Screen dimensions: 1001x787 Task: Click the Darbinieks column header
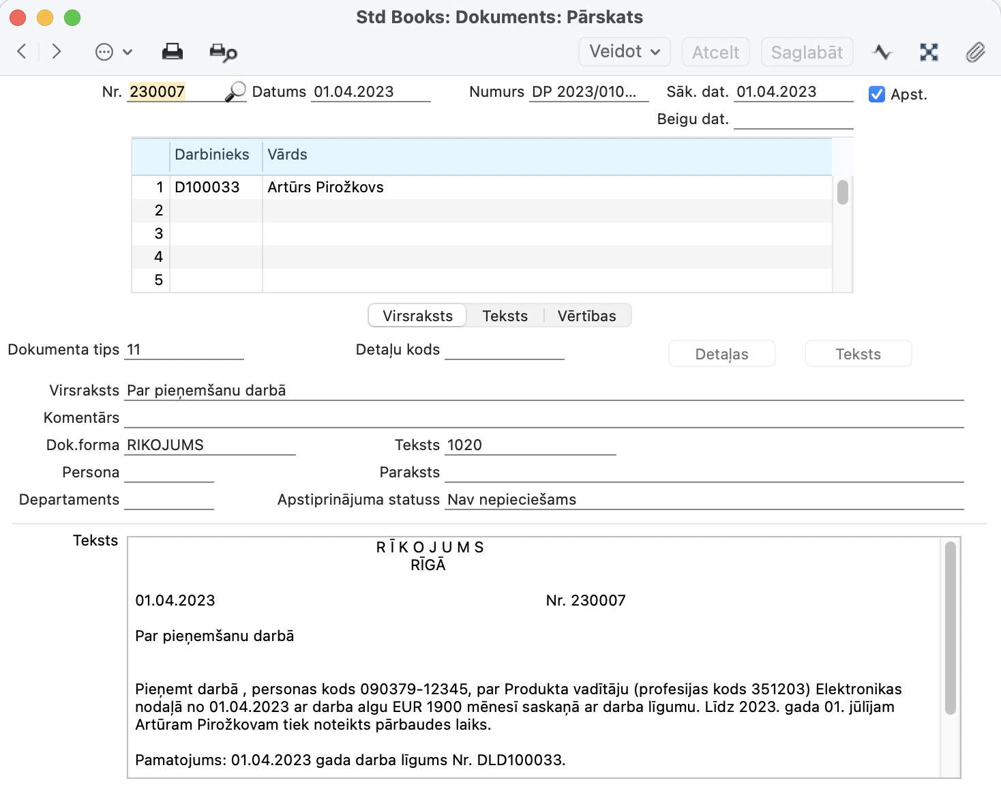[216, 155]
